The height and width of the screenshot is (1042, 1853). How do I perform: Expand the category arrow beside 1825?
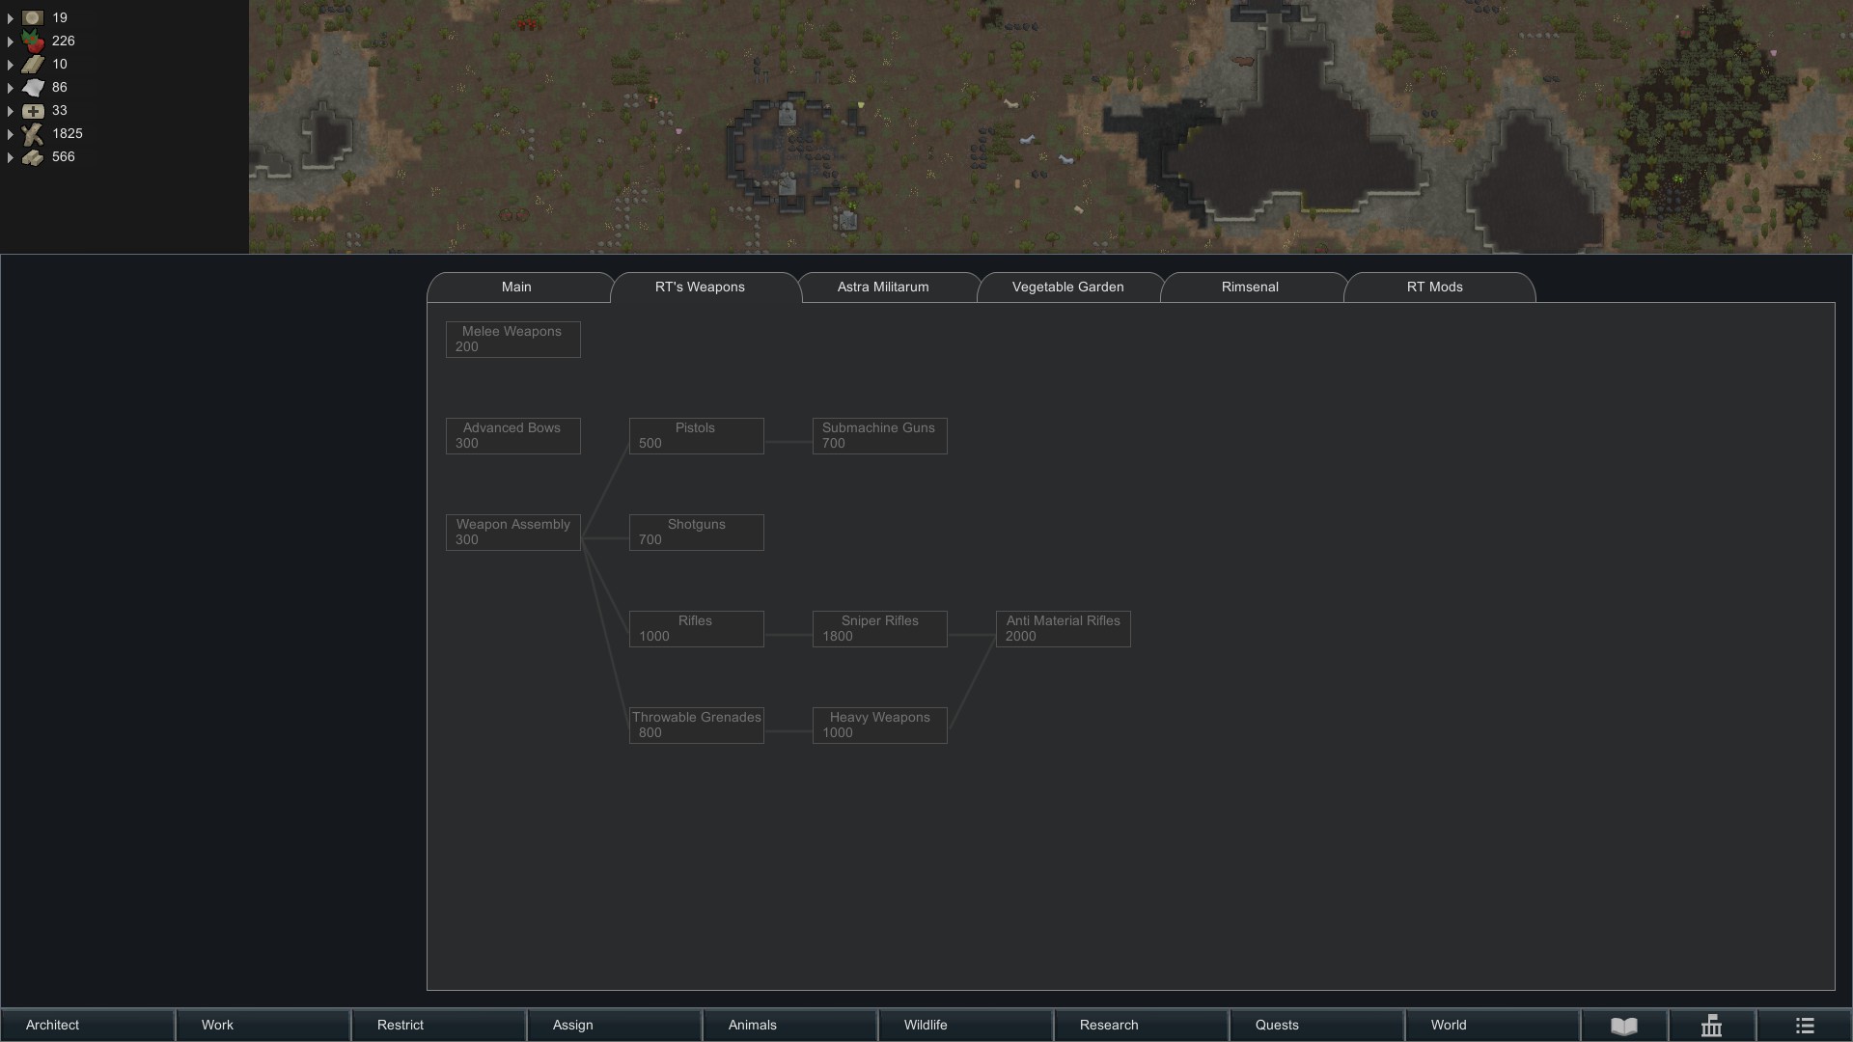10,134
